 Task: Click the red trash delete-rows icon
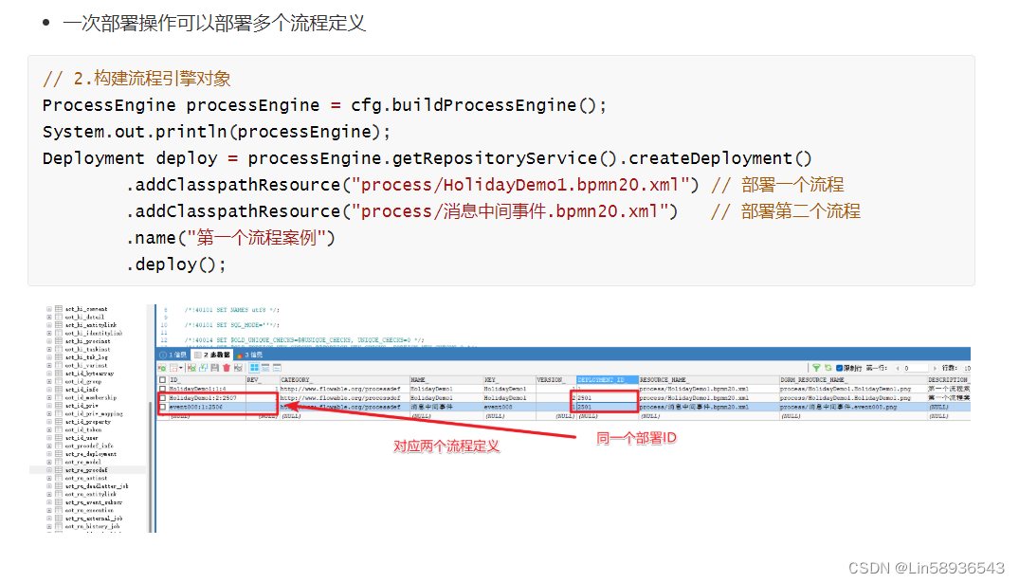[x=227, y=368]
